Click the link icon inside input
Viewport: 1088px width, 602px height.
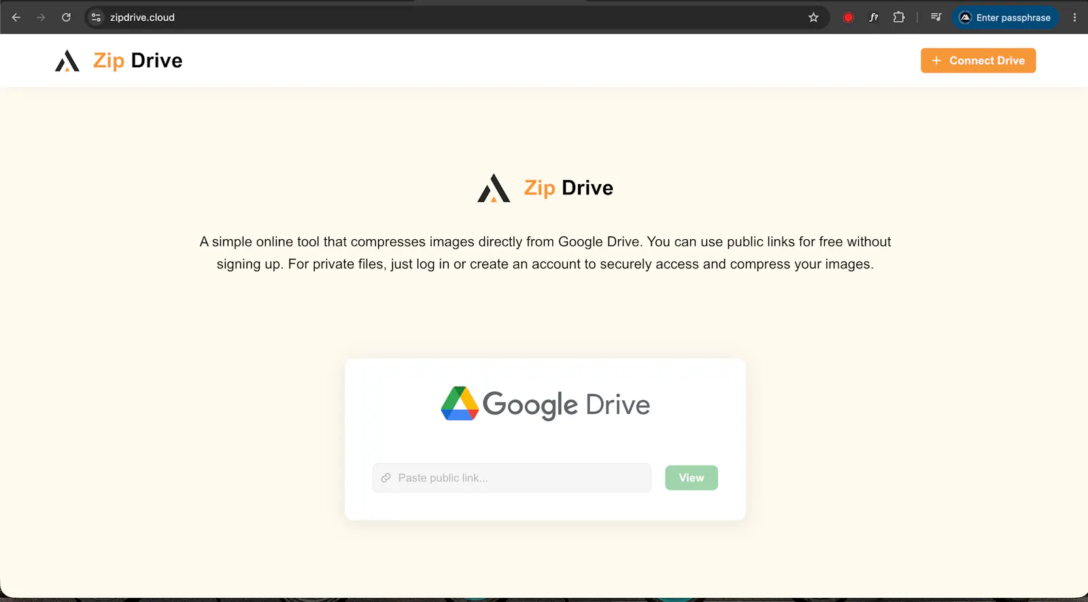[386, 478]
